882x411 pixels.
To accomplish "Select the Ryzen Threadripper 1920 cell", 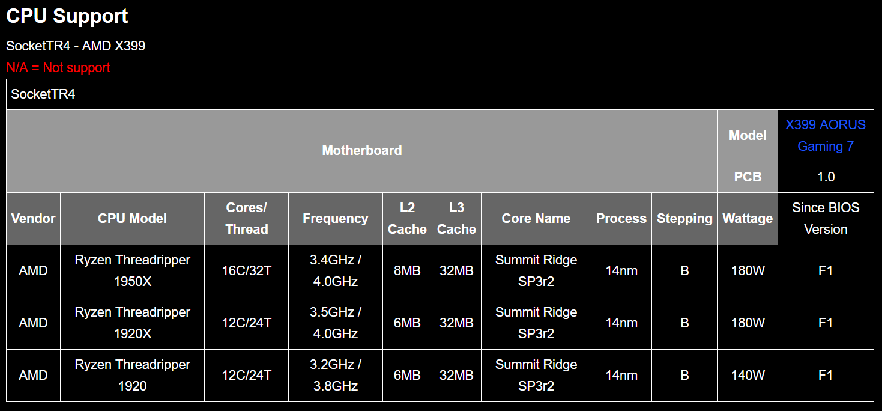I will pos(132,376).
